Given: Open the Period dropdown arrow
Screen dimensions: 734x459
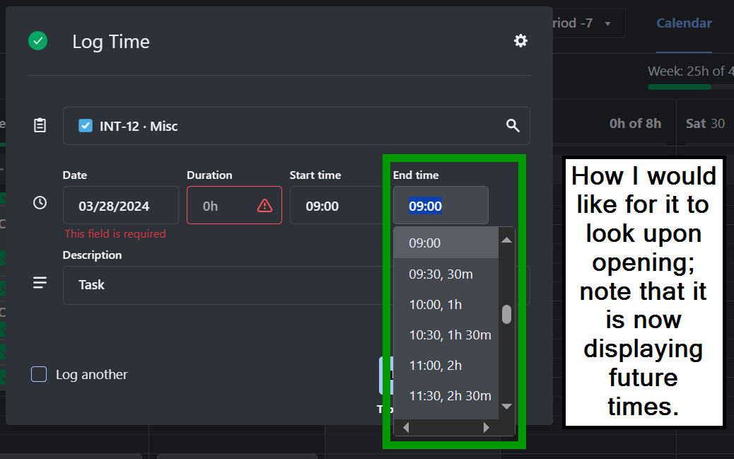Looking at the screenshot, I should [607, 23].
